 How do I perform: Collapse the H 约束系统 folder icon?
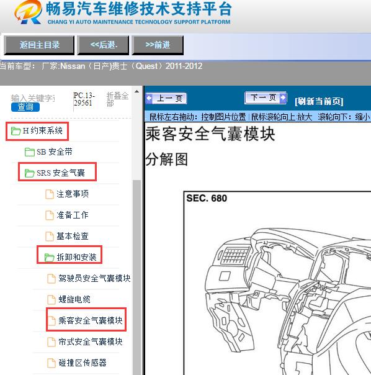pos(16,131)
